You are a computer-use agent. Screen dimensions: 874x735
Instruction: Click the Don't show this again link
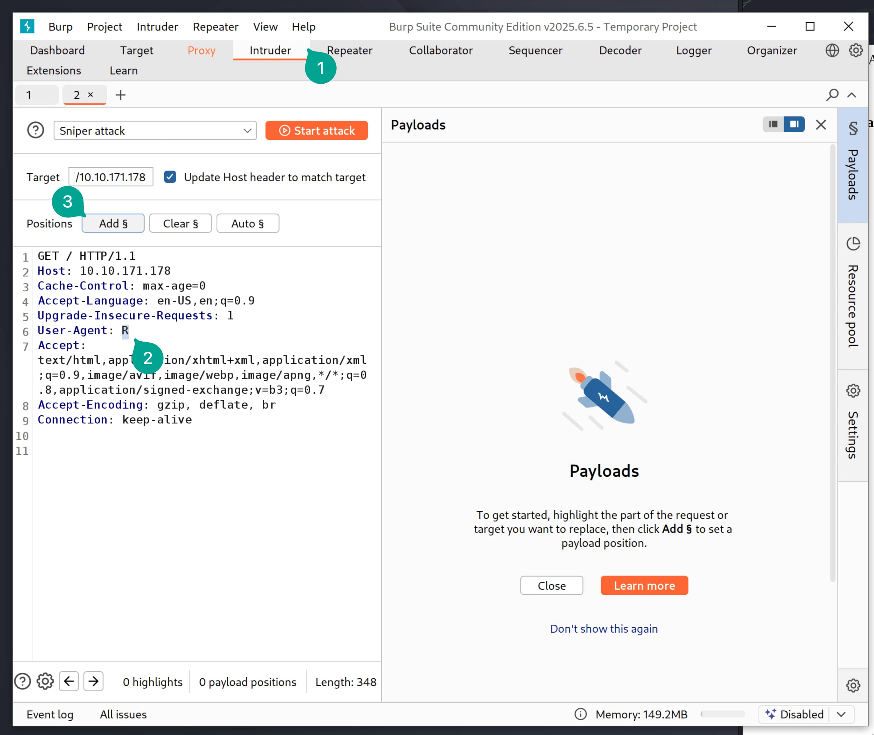click(604, 629)
